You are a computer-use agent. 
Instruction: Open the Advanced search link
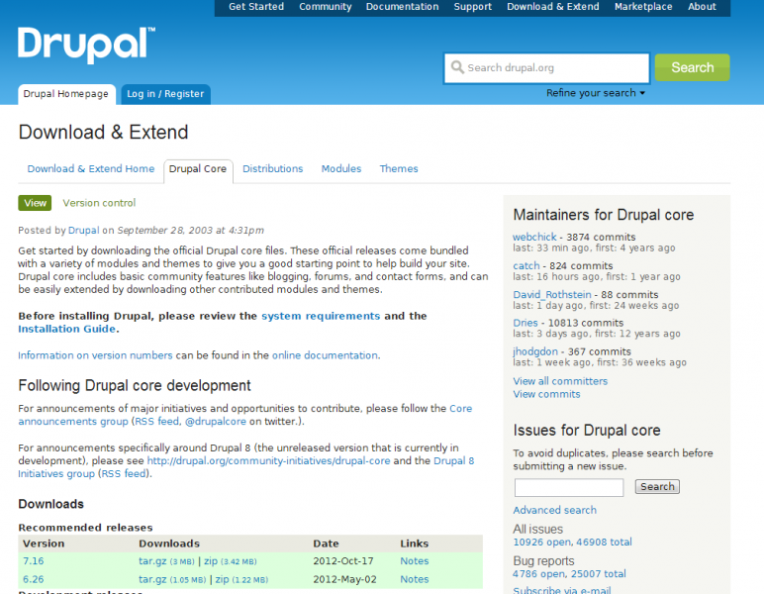(x=554, y=510)
